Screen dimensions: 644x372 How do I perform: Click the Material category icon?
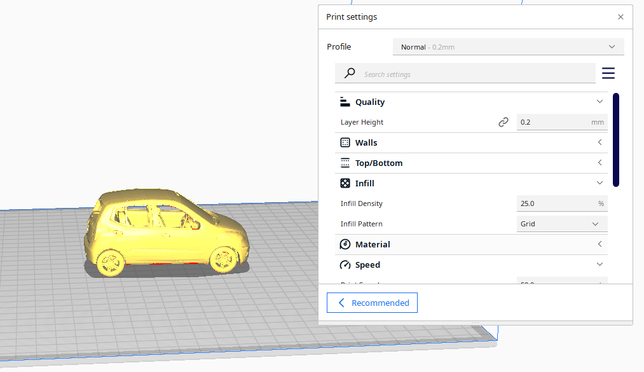pos(345,244)
